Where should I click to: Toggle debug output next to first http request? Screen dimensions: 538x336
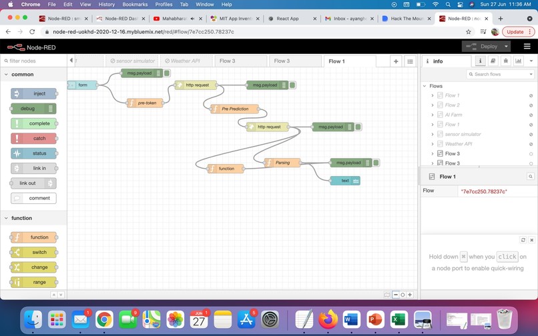tap(292, 85)
